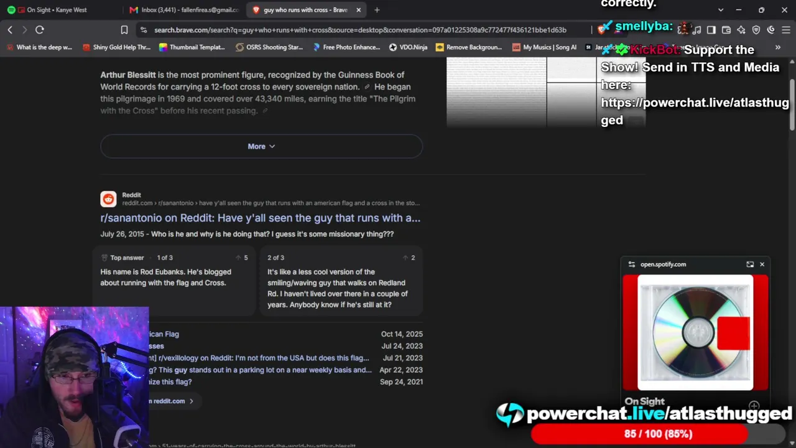This screenshot has width=796, height=448.
Task: Show more bookmarks overflow chevron
Action: point(778,47)
